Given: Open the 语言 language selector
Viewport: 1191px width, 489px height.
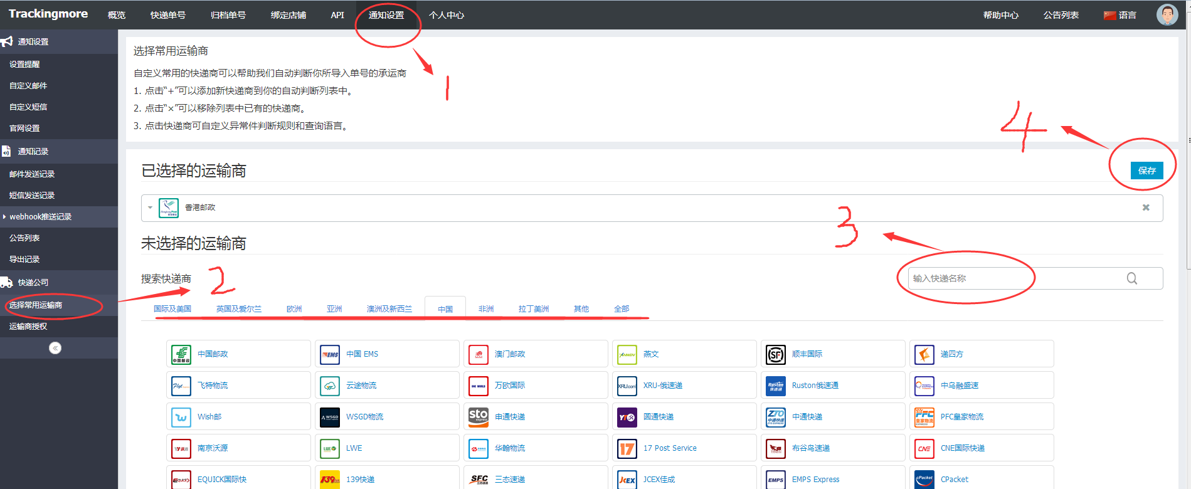Looking at the screenshot, I should [x=1120, y=15].
